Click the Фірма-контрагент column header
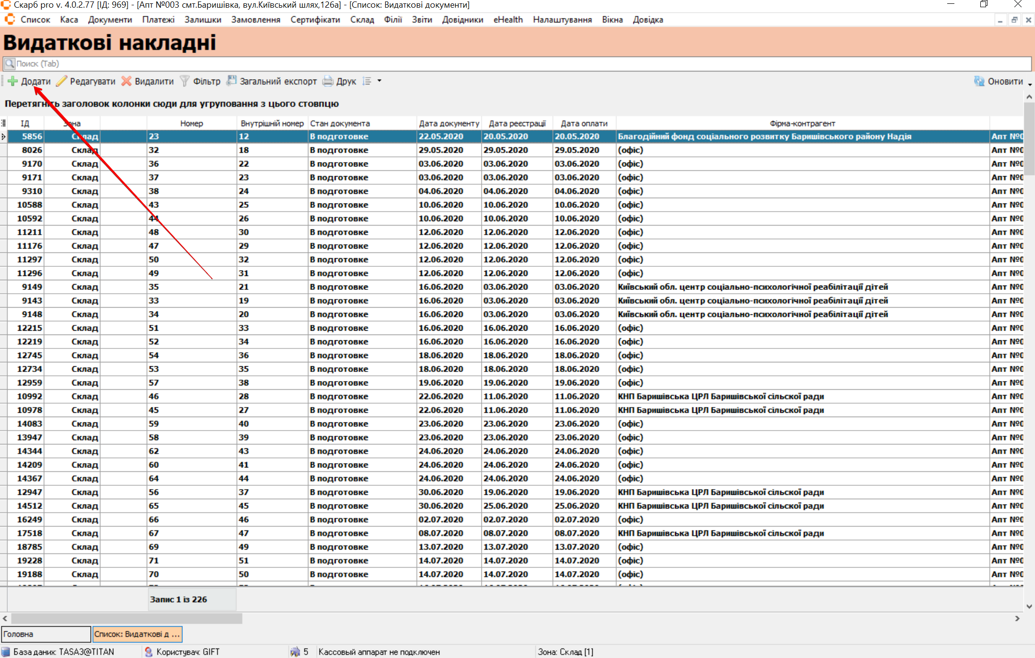1035x658 pixels. [802, 123]
